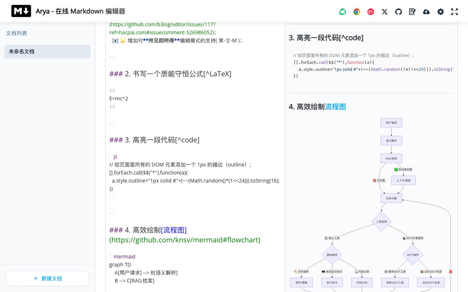Click the 任务分解 flowchart node

391,198
